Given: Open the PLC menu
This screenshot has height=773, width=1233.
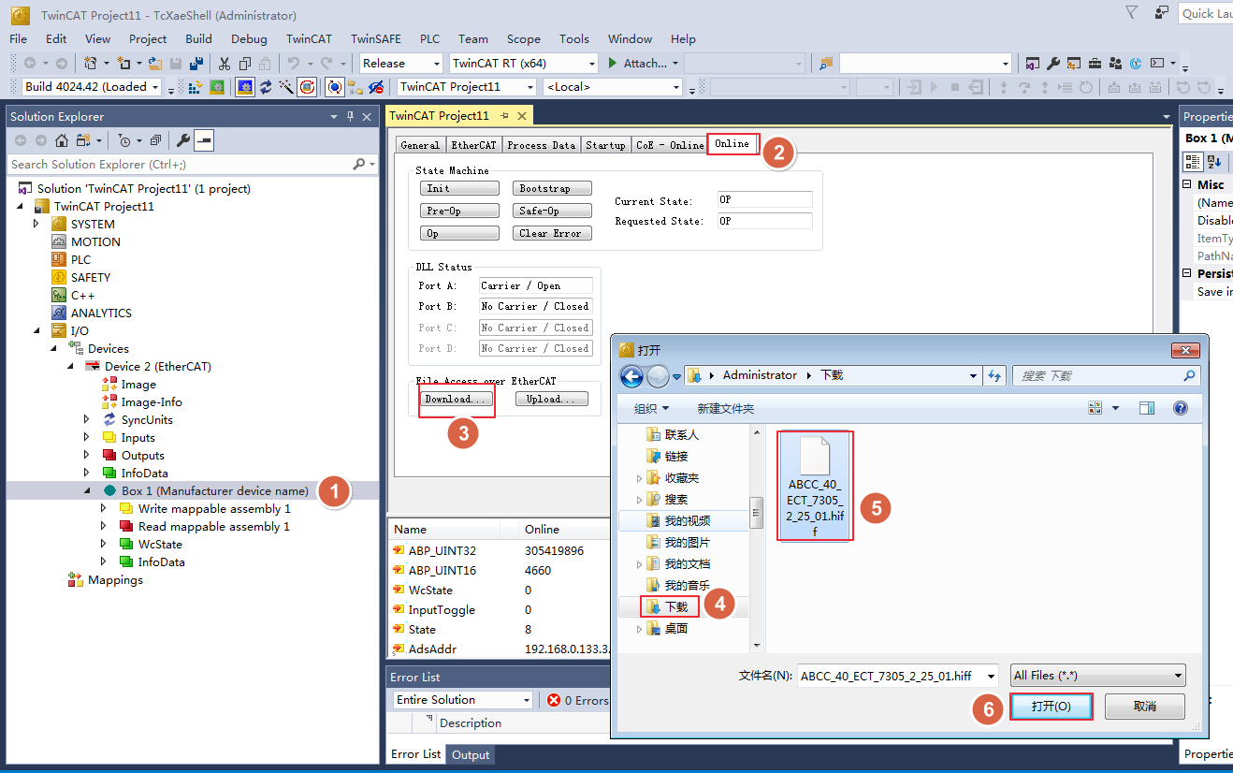Looking at the screenshot, I should pyautogui.click(x=429, y=38).
